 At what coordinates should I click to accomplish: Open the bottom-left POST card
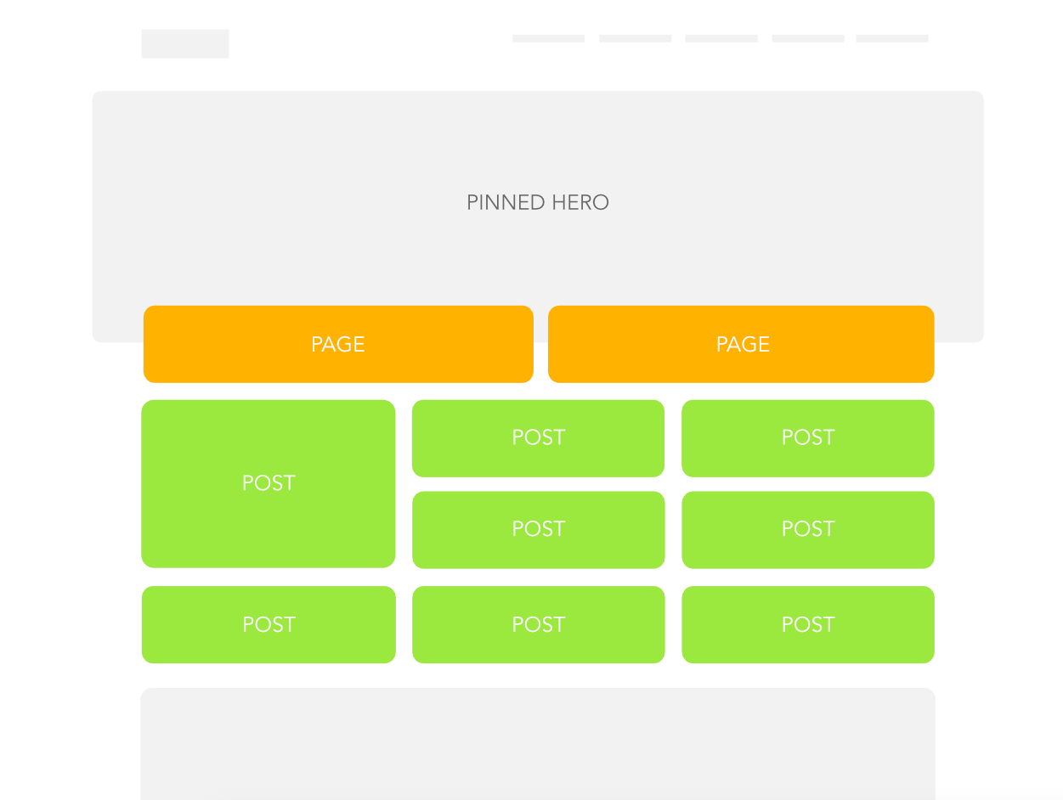(269, 624)
